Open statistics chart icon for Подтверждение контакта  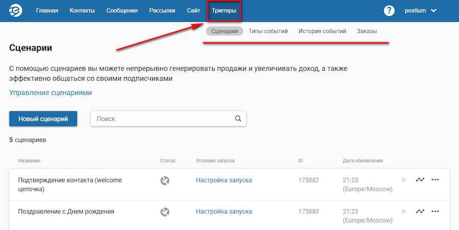420,180
